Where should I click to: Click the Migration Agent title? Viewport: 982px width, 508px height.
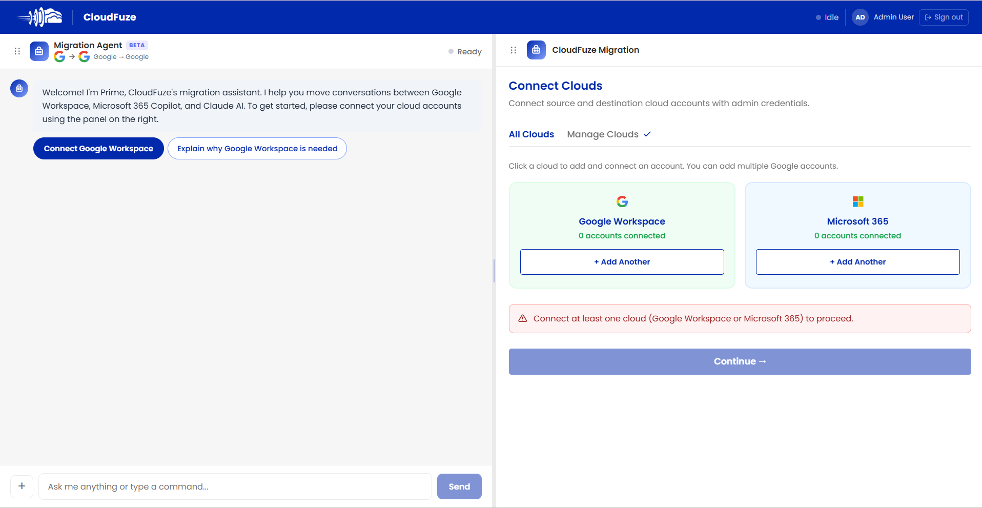[x=88, y=45]
